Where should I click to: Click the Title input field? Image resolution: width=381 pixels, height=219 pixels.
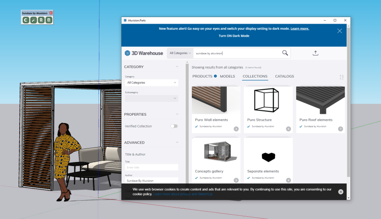click(151, 167)
